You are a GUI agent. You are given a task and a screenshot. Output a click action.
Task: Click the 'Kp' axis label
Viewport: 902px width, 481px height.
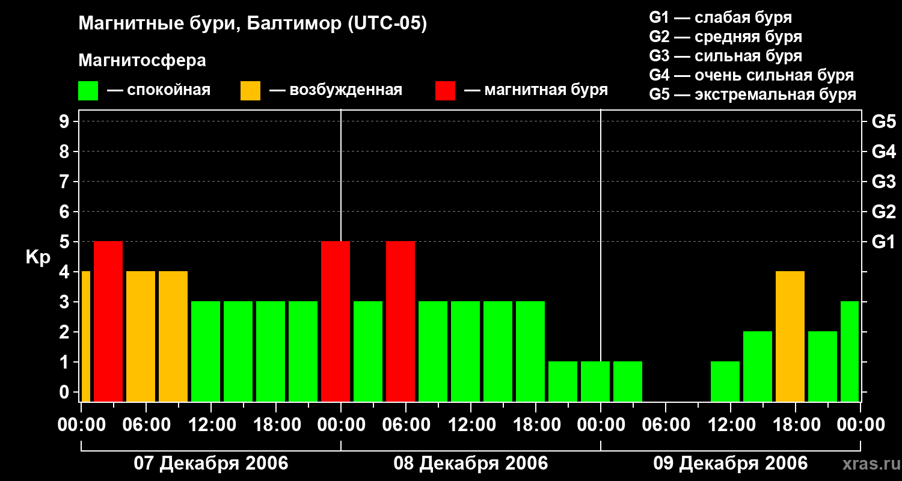pyautogui.click(x=38, y=258)
